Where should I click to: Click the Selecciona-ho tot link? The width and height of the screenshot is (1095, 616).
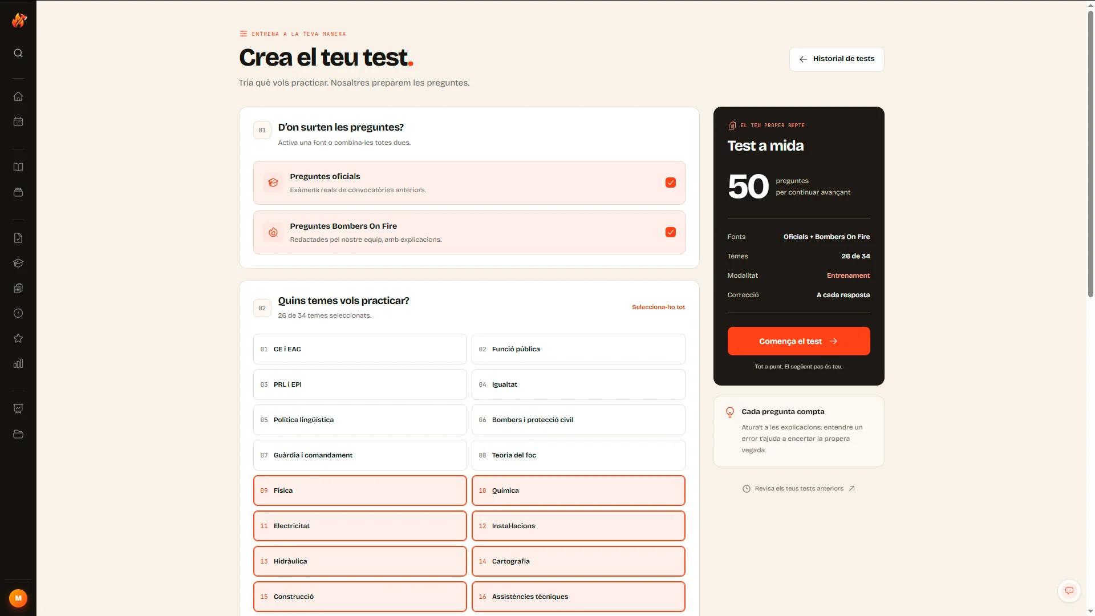coord(658,307)
